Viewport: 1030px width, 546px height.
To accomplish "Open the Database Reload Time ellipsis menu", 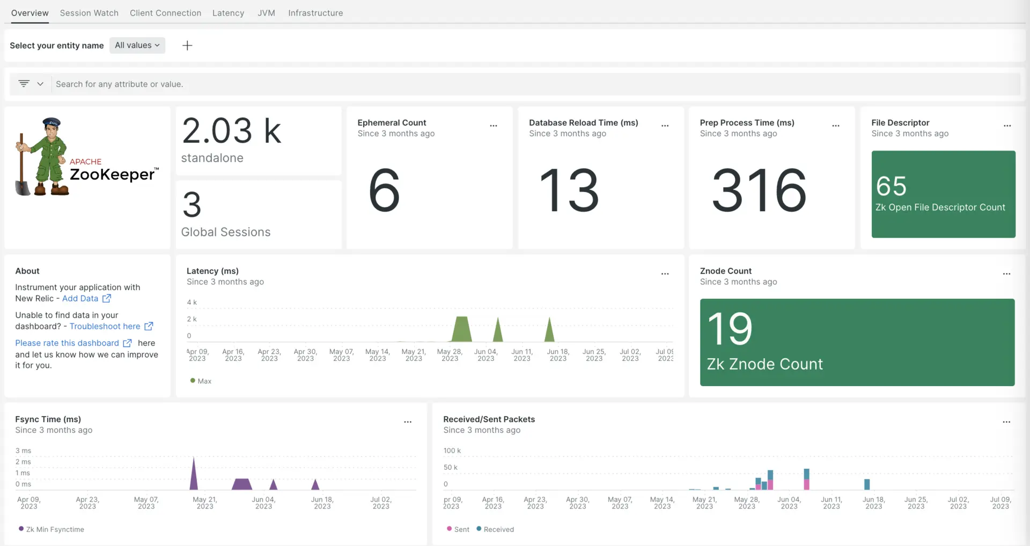I will [x=665, y=126].
